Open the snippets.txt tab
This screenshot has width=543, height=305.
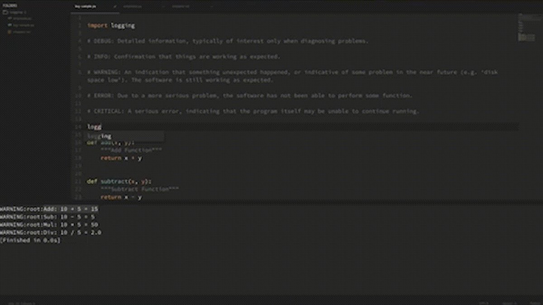[180, 7]
